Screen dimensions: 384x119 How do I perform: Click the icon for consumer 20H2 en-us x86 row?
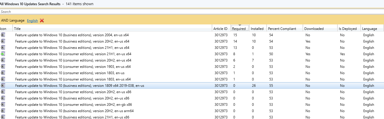click(3, 92)
